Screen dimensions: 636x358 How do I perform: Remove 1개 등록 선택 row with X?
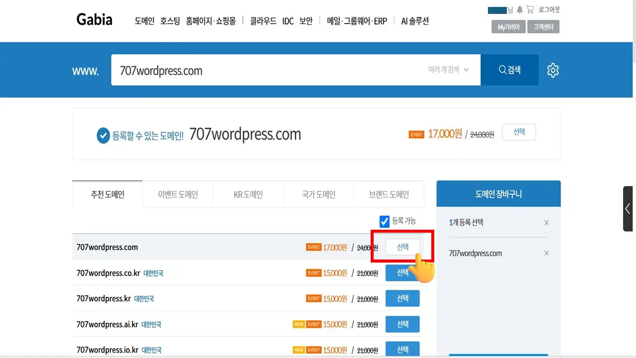click(547, 223)
